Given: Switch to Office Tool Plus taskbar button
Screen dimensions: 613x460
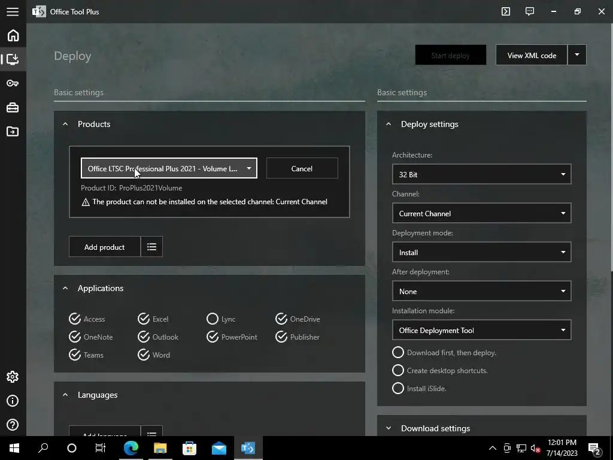Looking at the screenshot, I should coord(248,448).
